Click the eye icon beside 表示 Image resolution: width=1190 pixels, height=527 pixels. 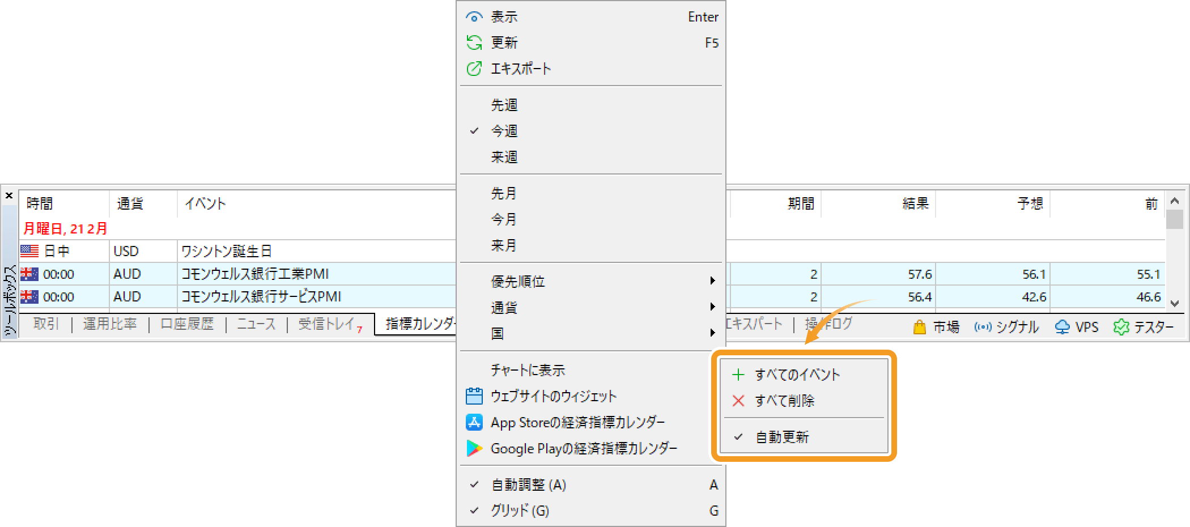(x=474, y=17)
